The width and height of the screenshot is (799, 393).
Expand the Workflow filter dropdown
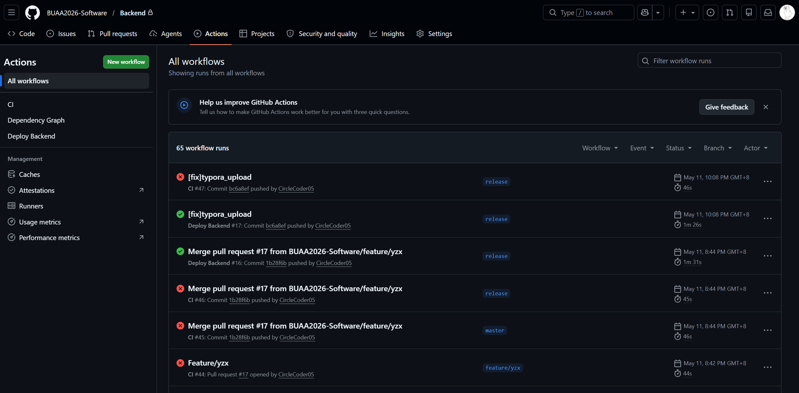[600, 148]
